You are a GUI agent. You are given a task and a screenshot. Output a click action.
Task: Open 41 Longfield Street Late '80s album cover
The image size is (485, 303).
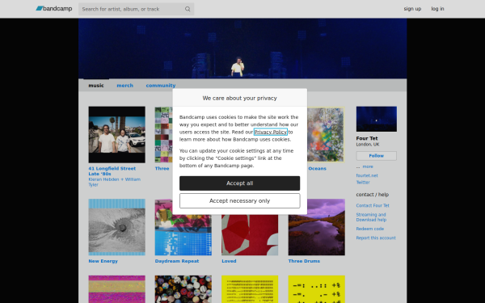[x=116, y=134]
